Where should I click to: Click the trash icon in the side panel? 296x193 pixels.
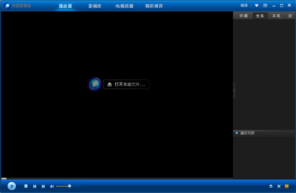290,16
